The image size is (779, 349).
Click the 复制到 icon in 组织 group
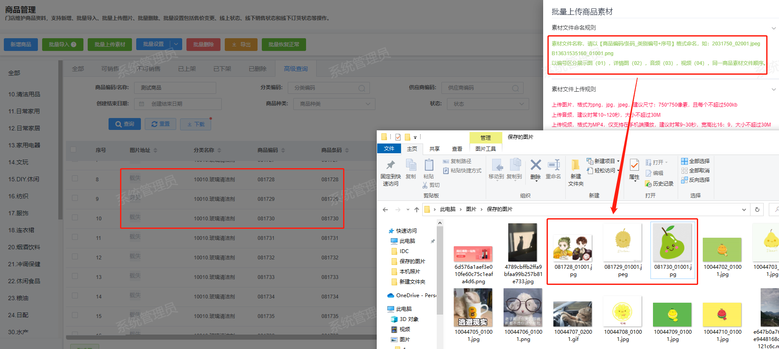point(515,165)
